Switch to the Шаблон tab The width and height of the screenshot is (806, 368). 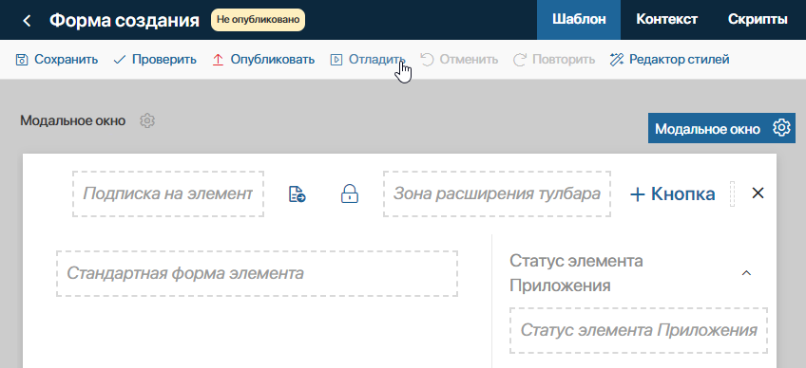(579, 20)
